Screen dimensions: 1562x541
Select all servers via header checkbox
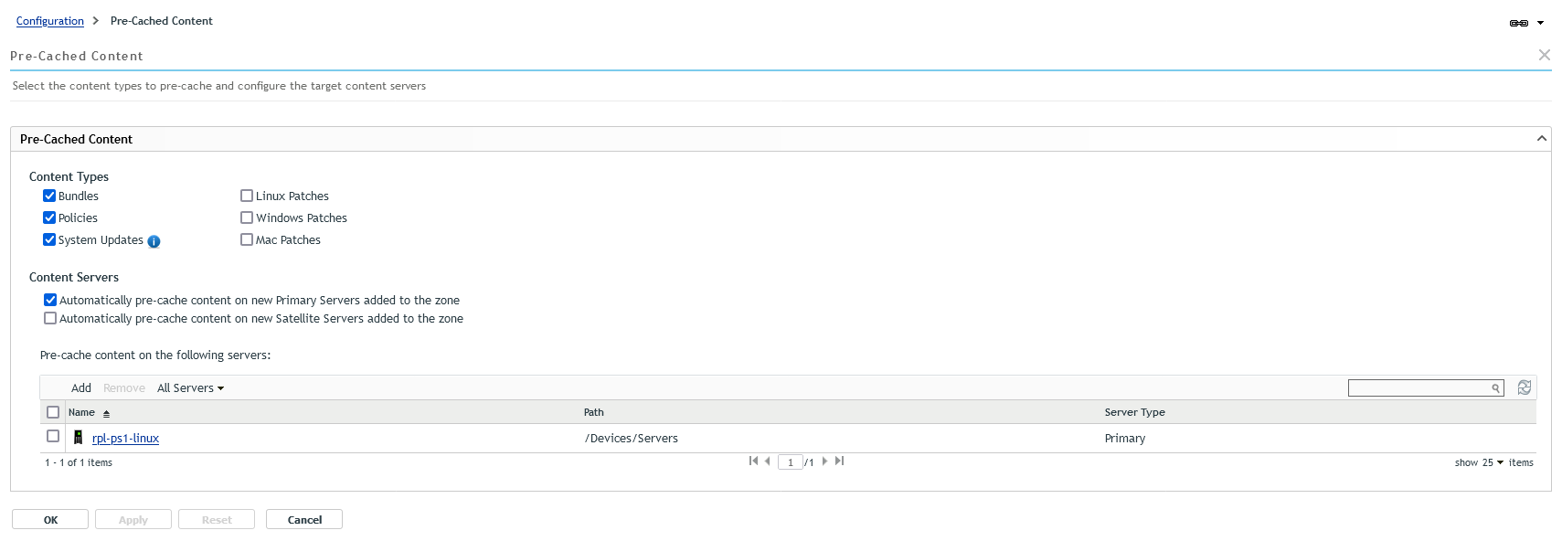[x=53, y=412]
